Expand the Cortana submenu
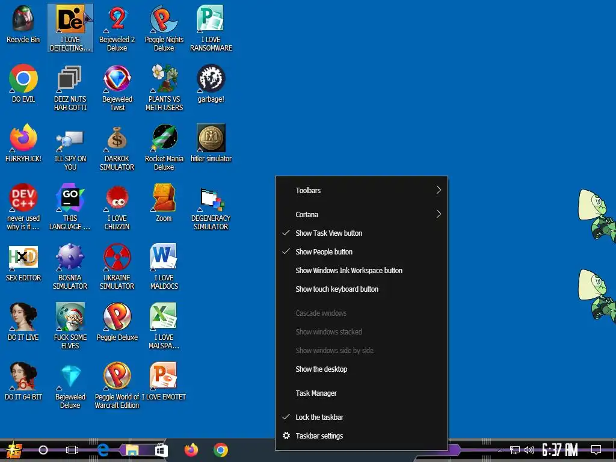616x462 pixels. (x=362, y=214)
